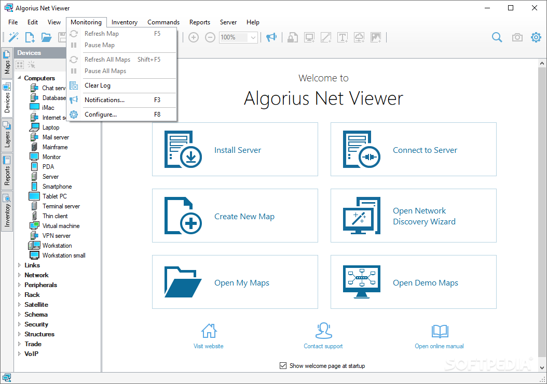Expand the Rack tree group

click(19, 294)
